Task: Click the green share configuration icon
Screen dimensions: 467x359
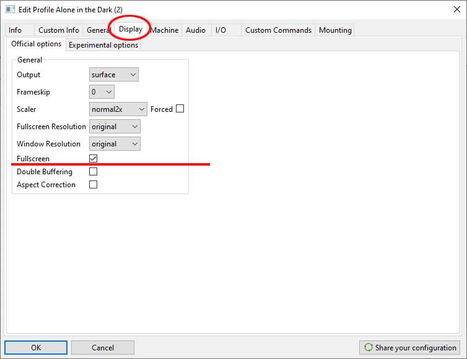Action: click(369, 347)
